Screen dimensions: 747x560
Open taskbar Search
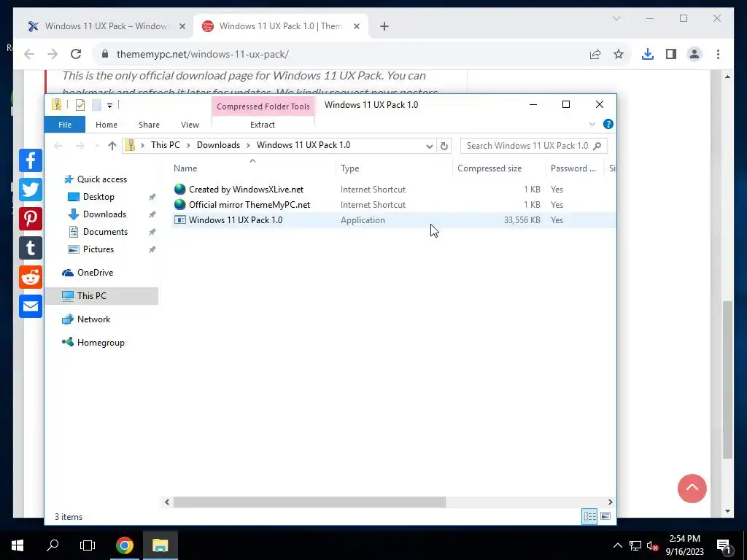[x=53, y=545]
